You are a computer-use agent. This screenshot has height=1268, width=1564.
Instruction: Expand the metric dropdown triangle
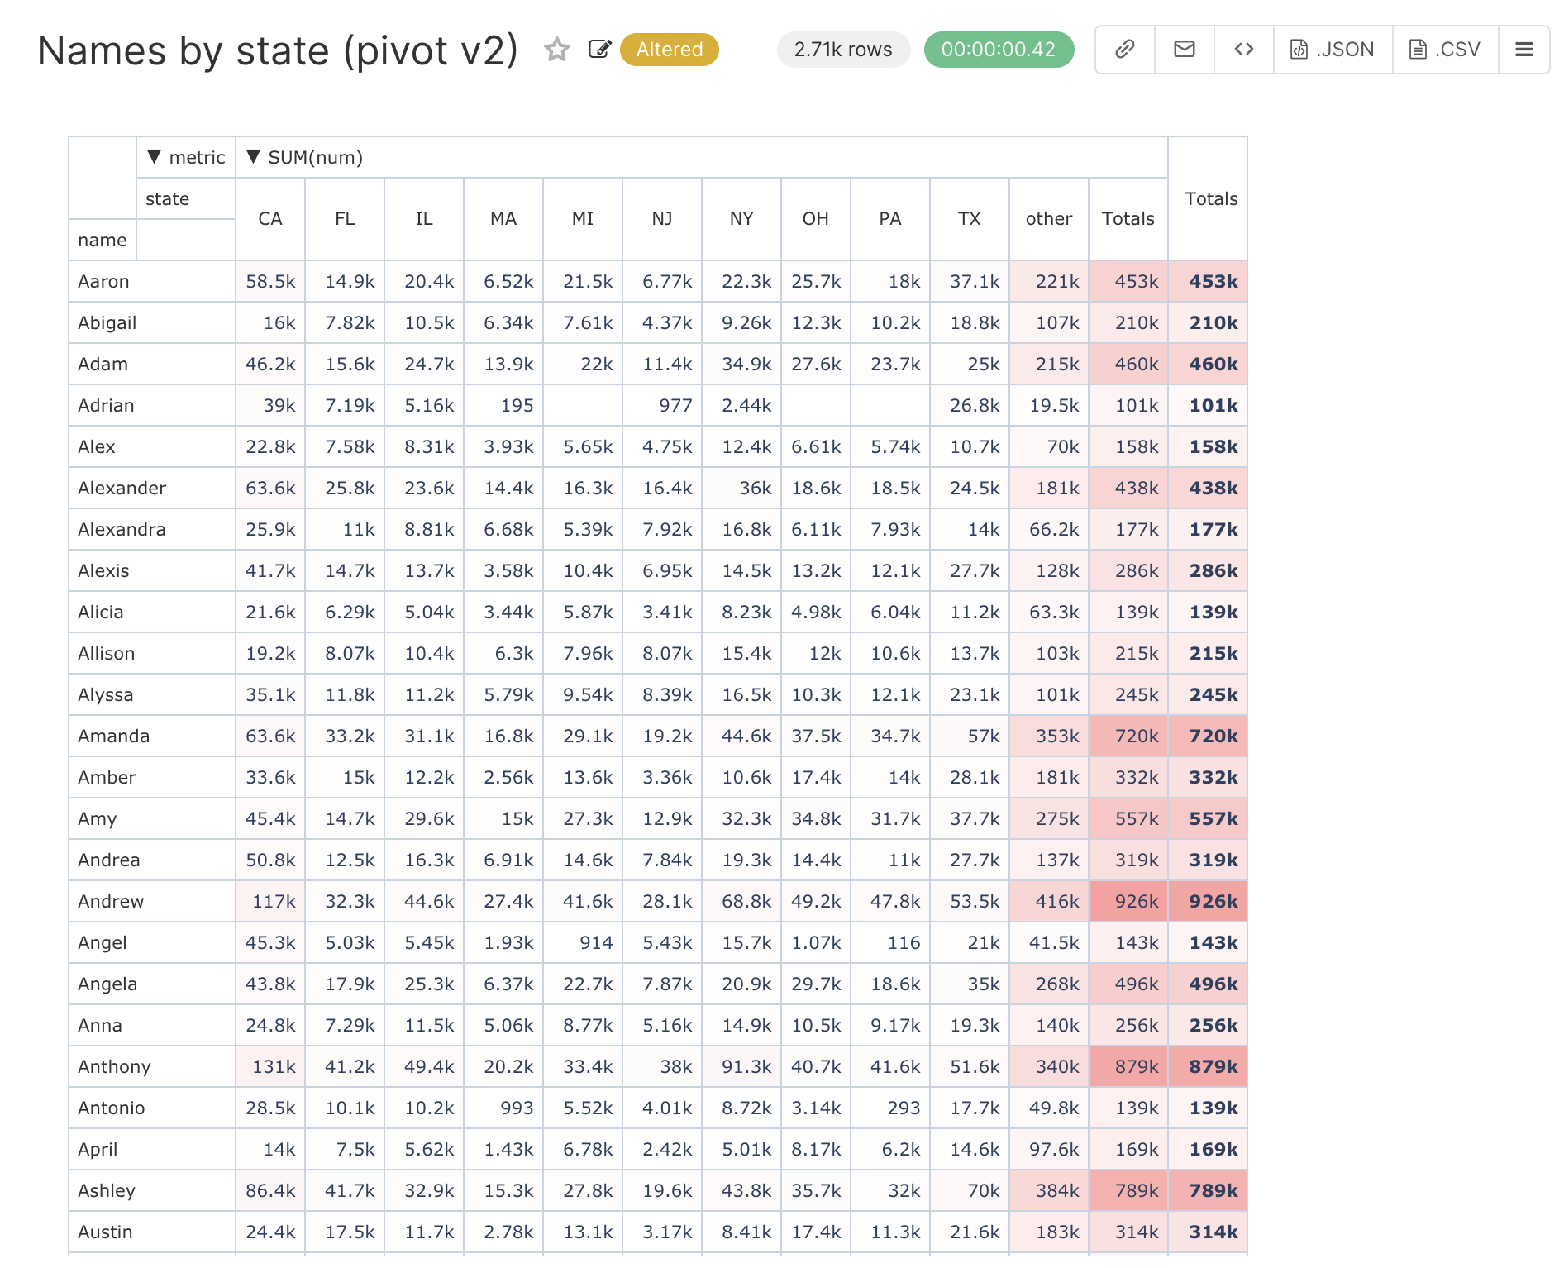(x=154, y=157)
